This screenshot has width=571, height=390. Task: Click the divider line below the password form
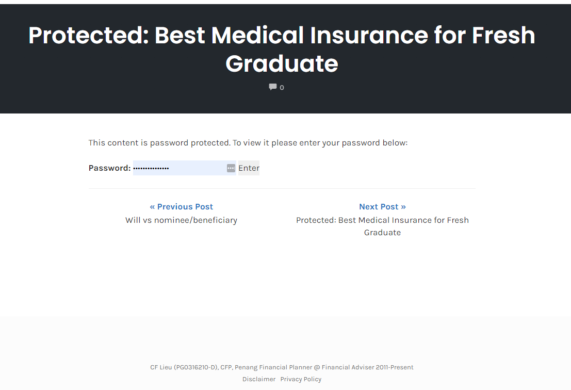pos(282,189)
